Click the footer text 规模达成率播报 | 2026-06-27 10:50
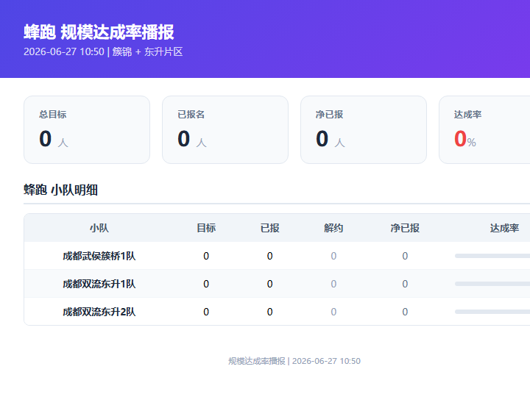Image resolution: width=530 pixels, height=397 pixels. click(x=294, y=361)
